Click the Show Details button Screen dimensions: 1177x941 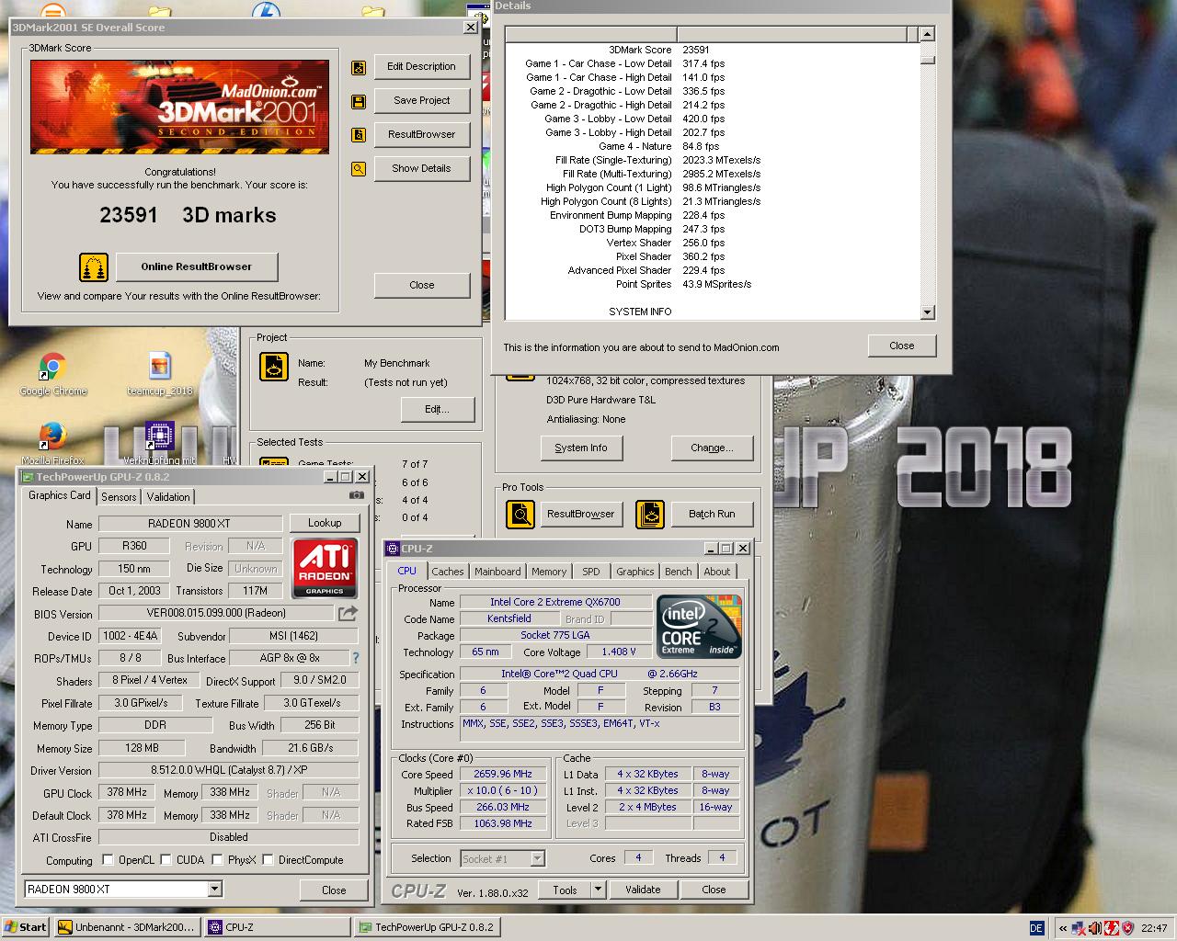(x=421, y=169)
